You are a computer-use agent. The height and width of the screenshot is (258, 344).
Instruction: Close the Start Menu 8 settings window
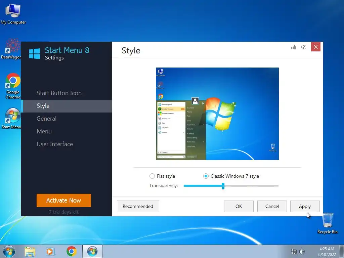pos(316,47)
